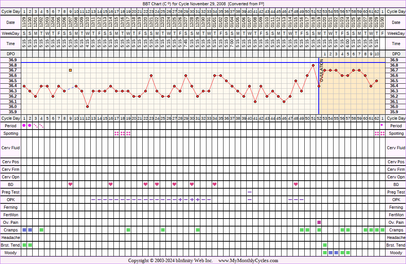
Task: Click the purple Ov. Pain marker square
Action: 319,222
